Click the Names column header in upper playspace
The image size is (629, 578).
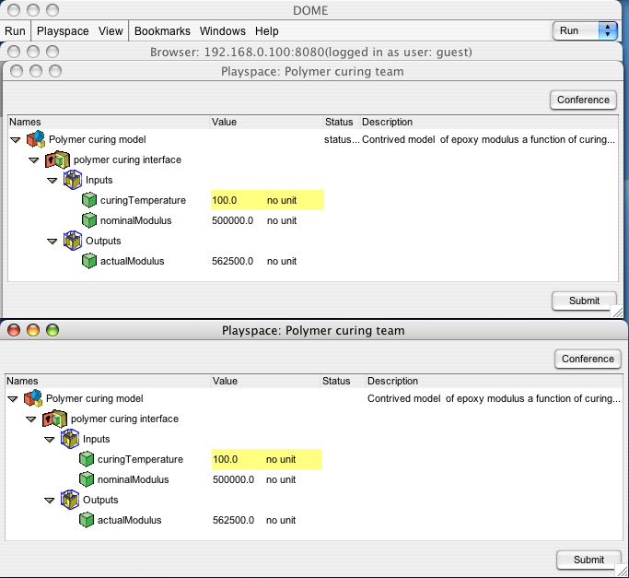109,122
